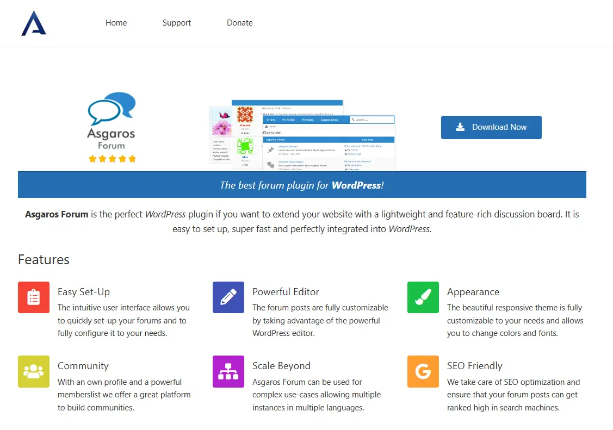Click the yellow Community people icon
The height and width of the screenshot is (430, 613).
coord(34,371)
